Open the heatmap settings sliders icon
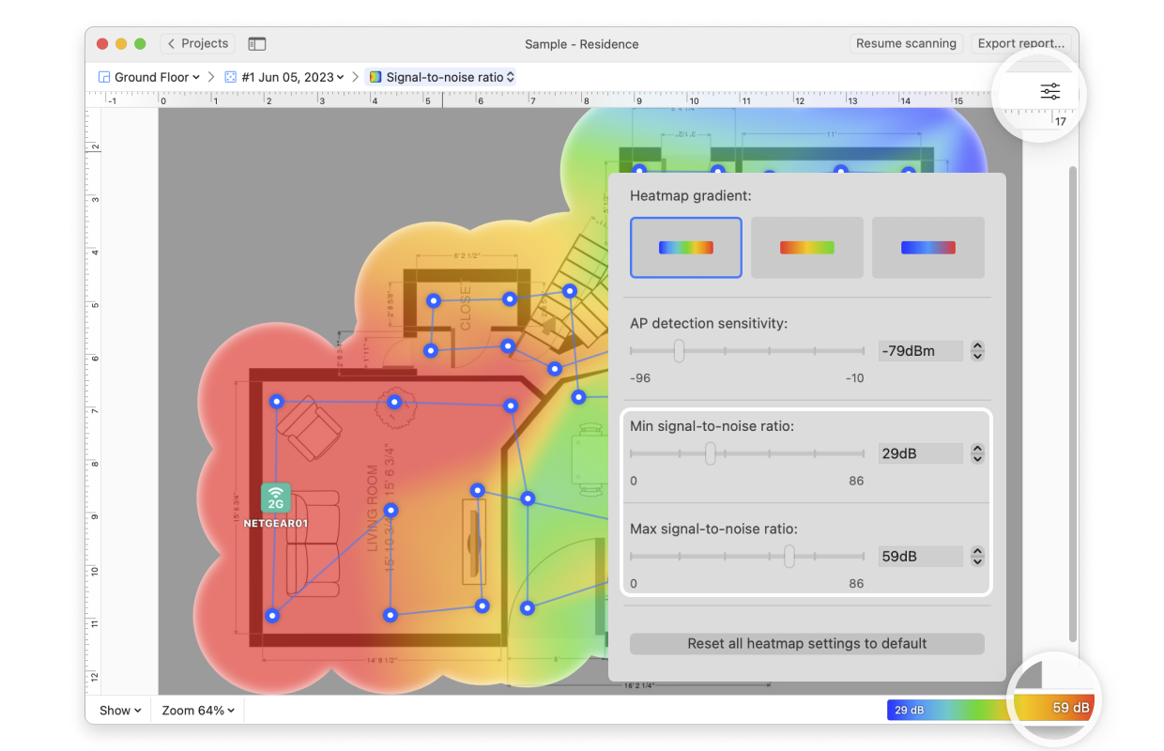The height and width of the screenshot is (751, 1164). pyautogui.click(x=1049, y=91)
